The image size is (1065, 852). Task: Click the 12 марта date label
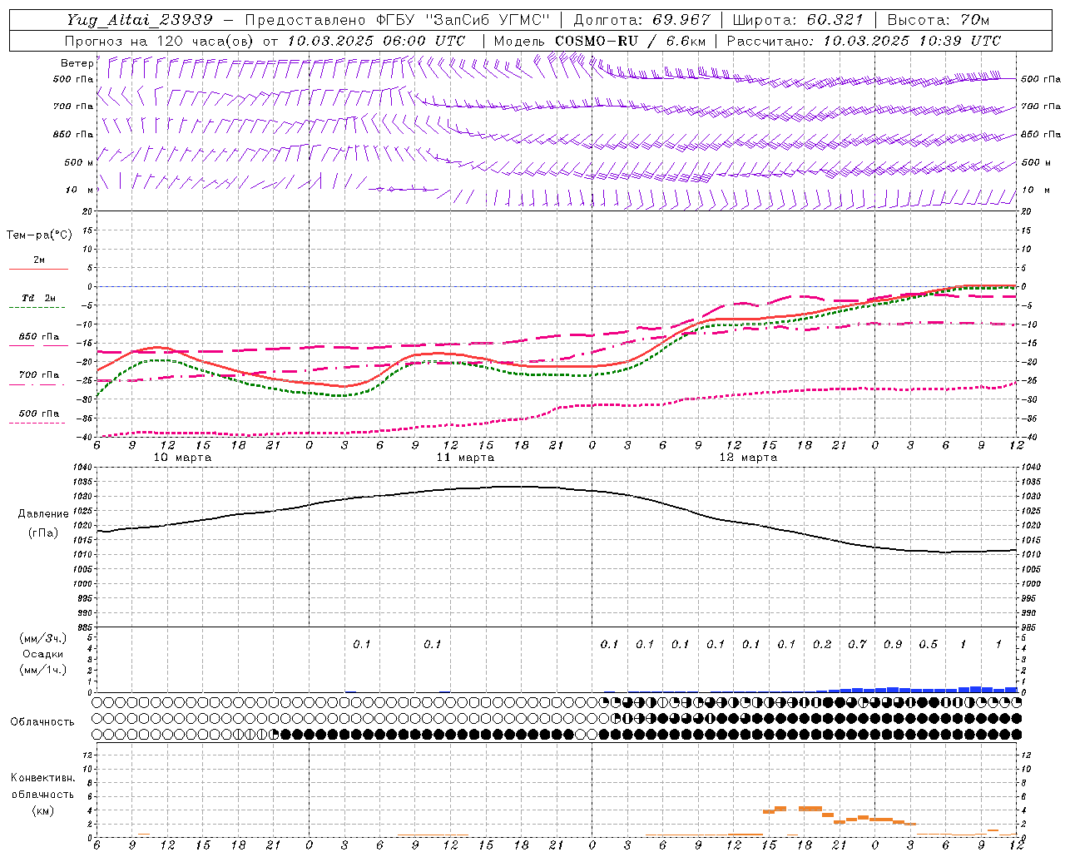tap(748, 458)
